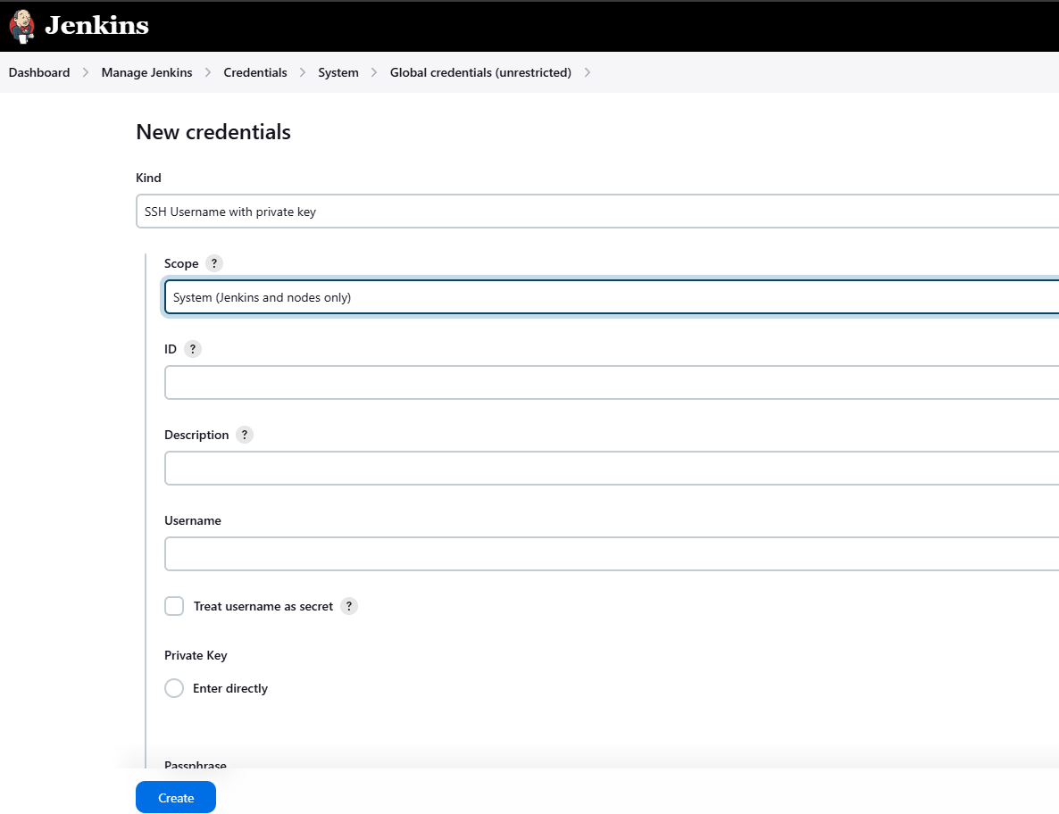The width and height of the screenshot is (1059, 814).
Task: Show help for Treat username as secret
Action: point(349,606)
